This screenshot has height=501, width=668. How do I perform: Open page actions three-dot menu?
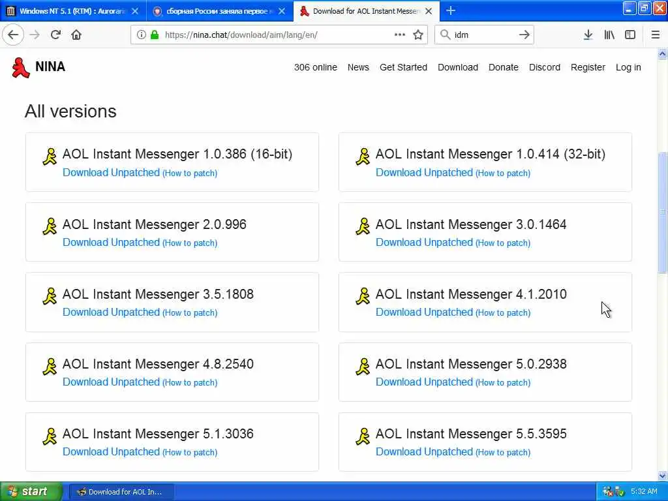point(400,35)
